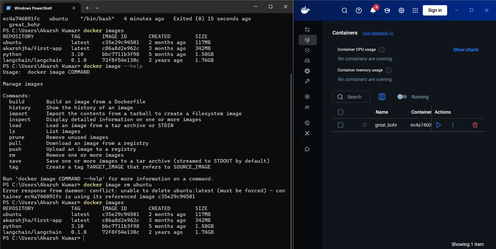The height and width of the screenshot is (249, 496).
Task: Open the Learning Center graduation cap icon
Action: click(387, 10)
